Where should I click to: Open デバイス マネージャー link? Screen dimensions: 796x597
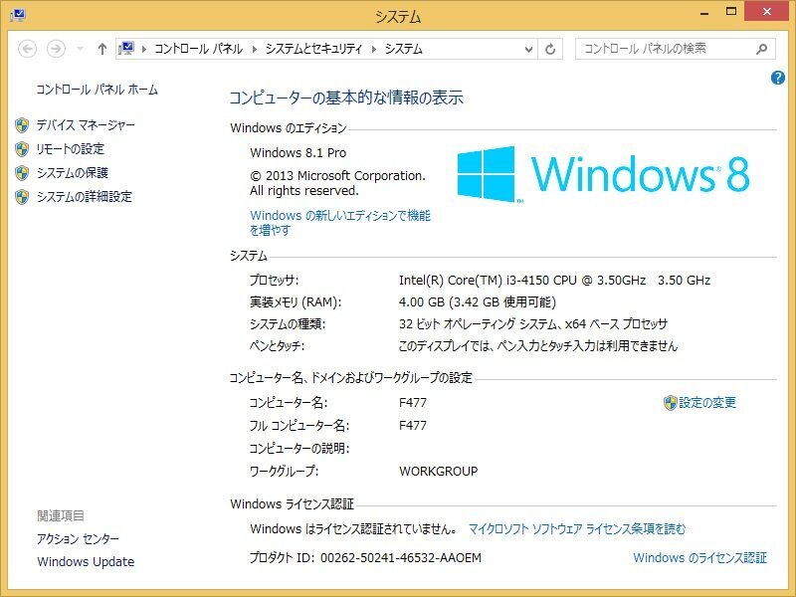[x=86, y=125]
